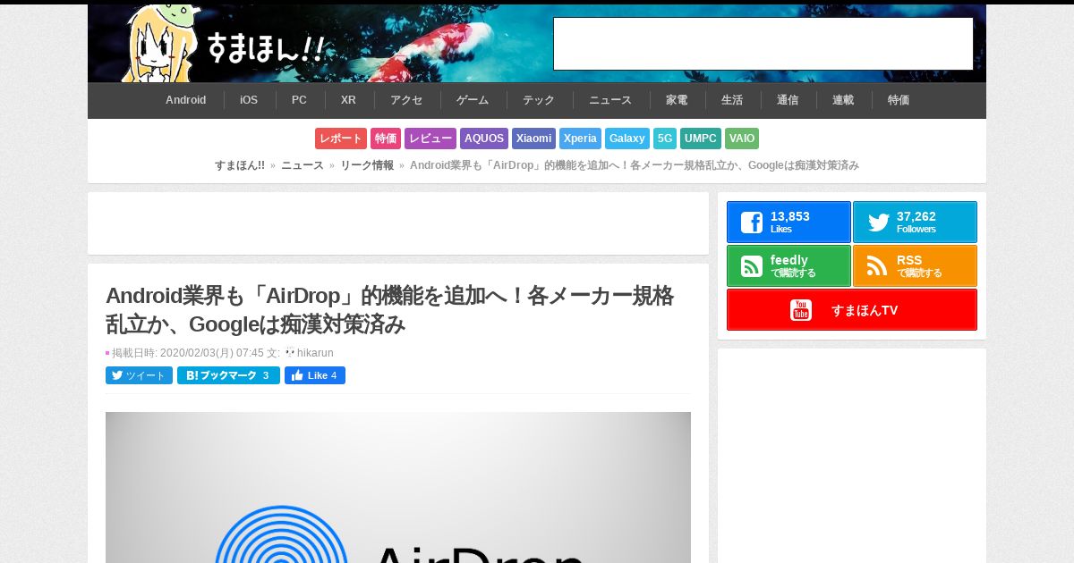Open the hikarun author link
This screenshot has width=1074, height=563.
(x=315, y=353)
